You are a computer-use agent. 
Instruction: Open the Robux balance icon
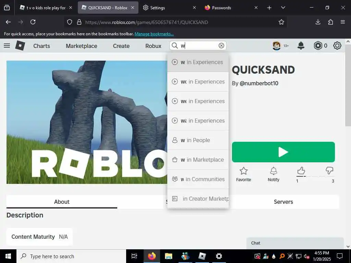coord(318,46)
